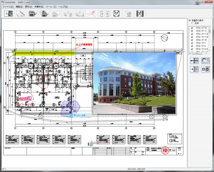
Task: Uncheck the 2グループ-2 list item
Action: [192, 46]
